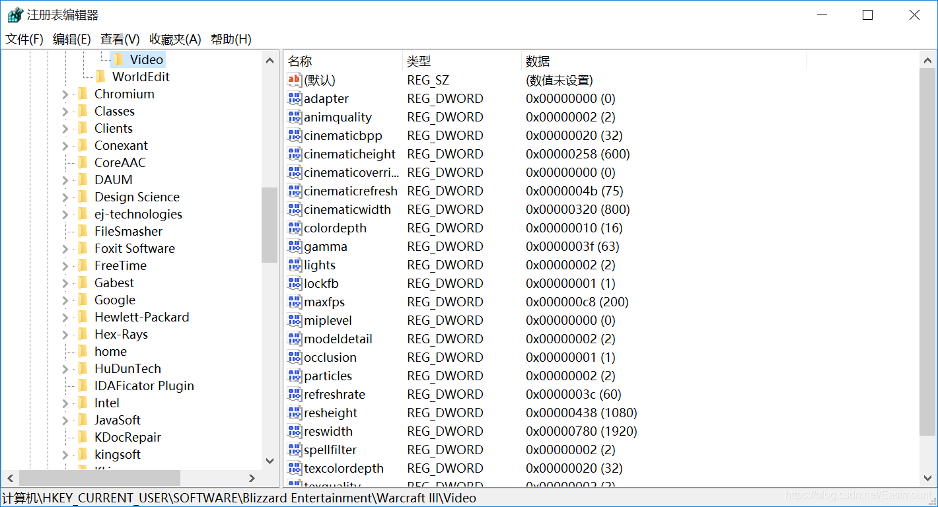Image resolution: width=938 pixels, height=507 pixels.
Task: Select the CoreAAC key
Action: click(120, 162)
